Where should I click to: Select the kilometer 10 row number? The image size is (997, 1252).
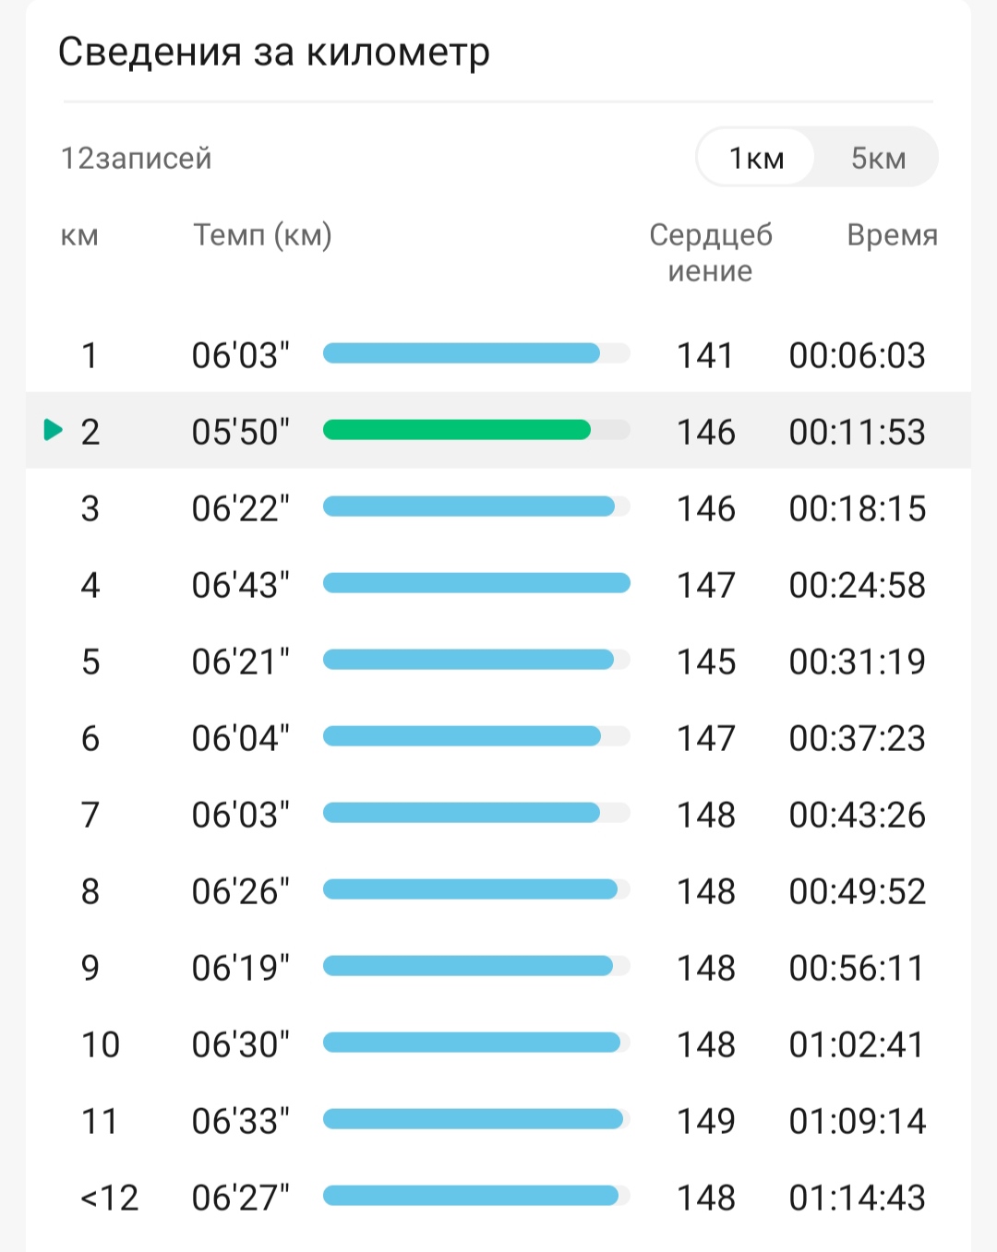coord(101,1044)
